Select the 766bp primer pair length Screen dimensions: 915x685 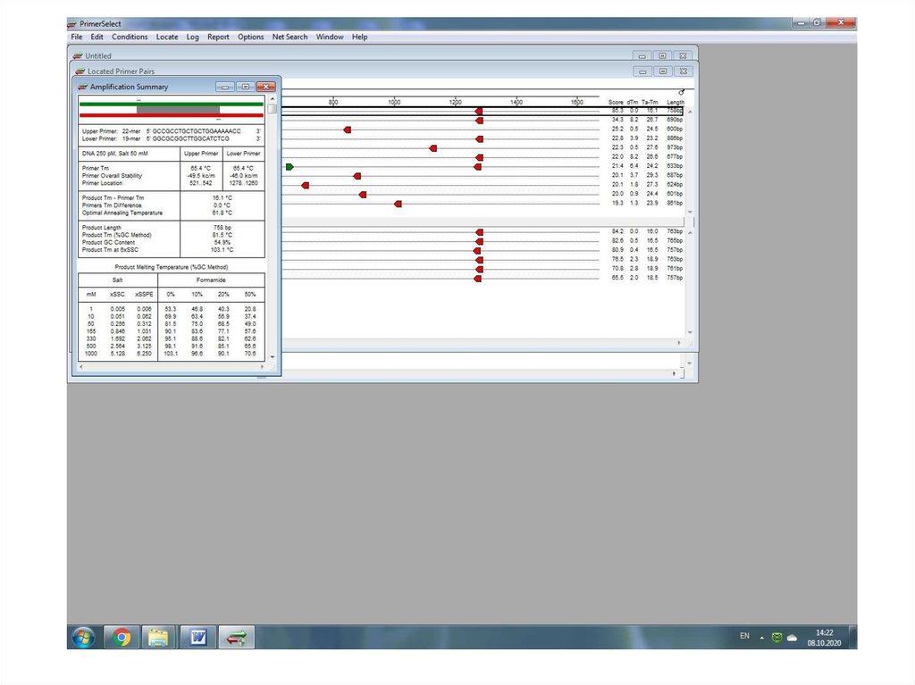pos(675,240)
